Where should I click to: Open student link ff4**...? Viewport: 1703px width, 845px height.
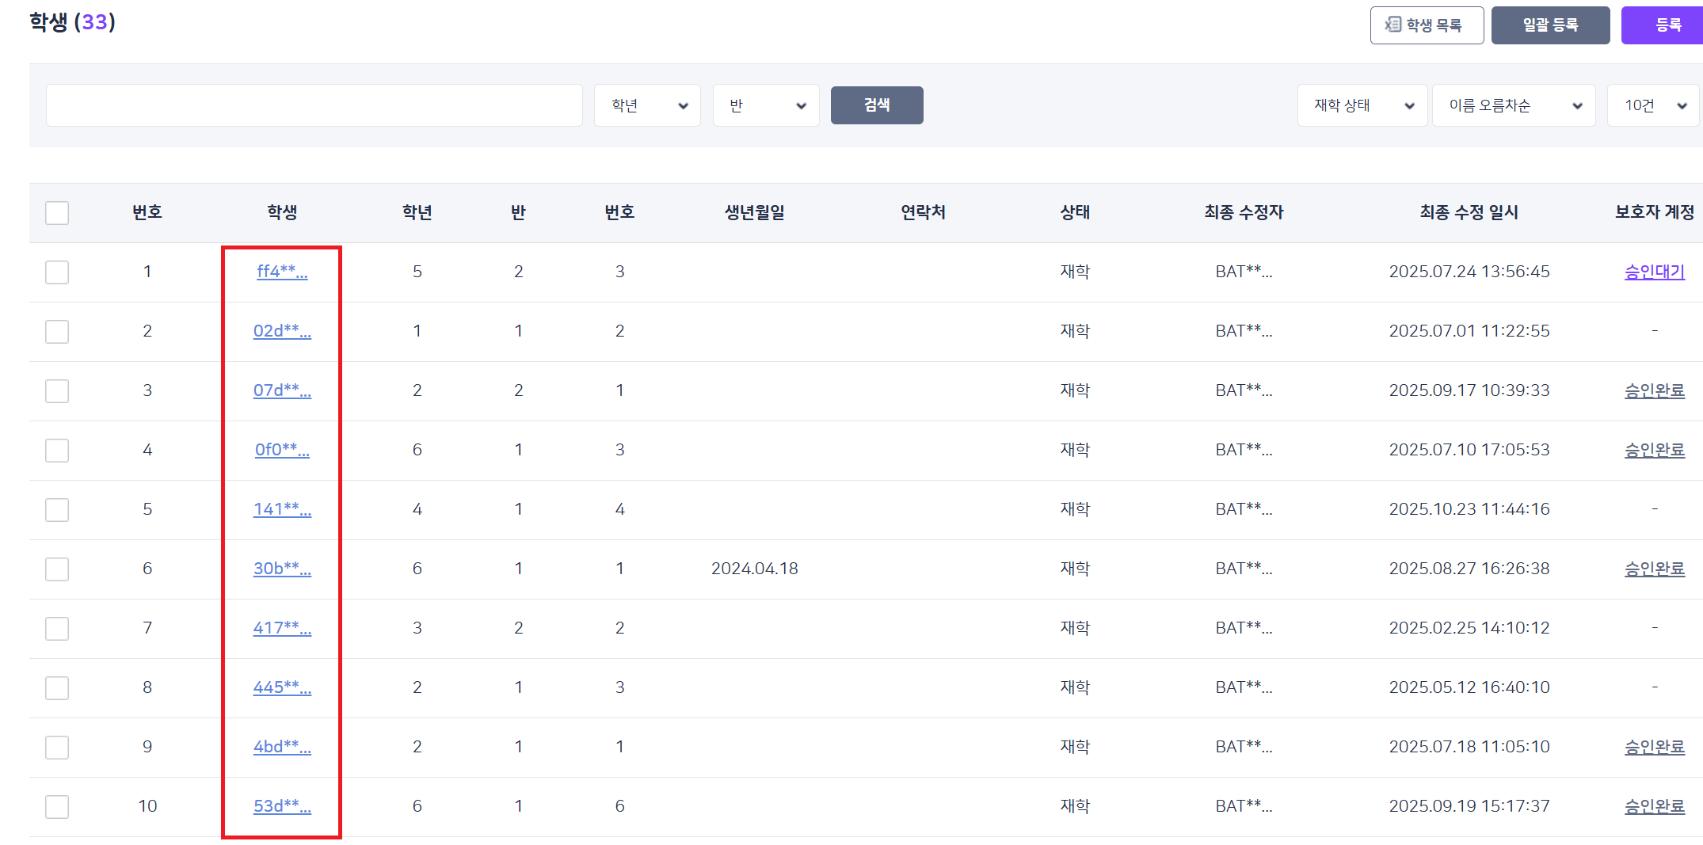(282, 272)
